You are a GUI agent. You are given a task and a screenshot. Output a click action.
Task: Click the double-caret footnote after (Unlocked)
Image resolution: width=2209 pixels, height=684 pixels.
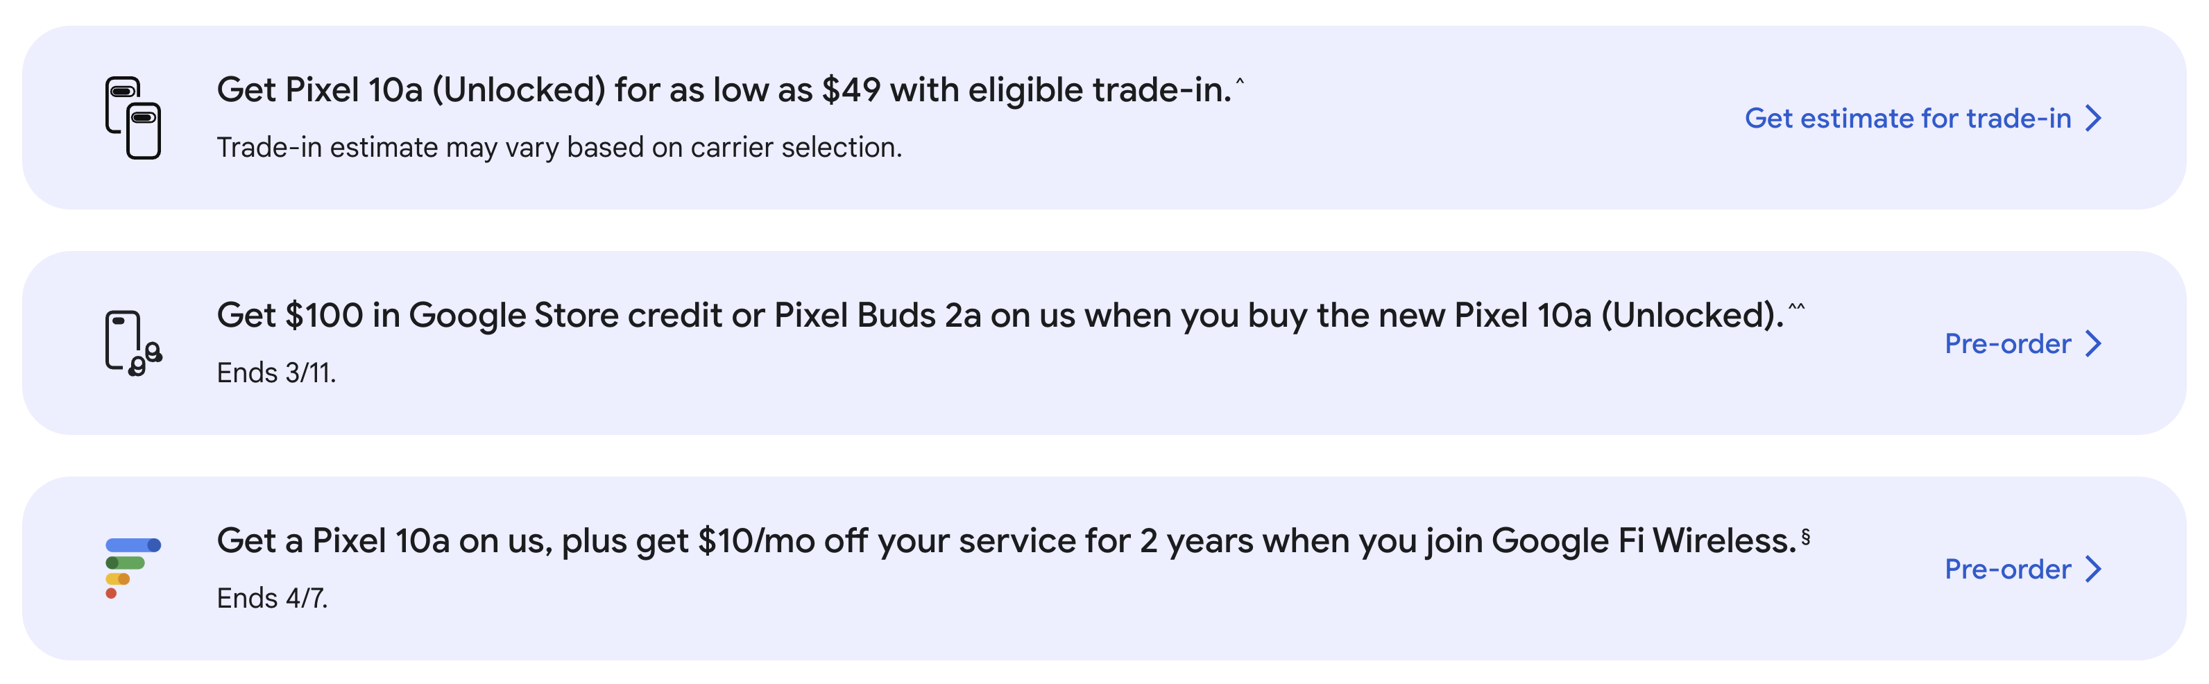pyautogui.click(x=1796, y=307)
